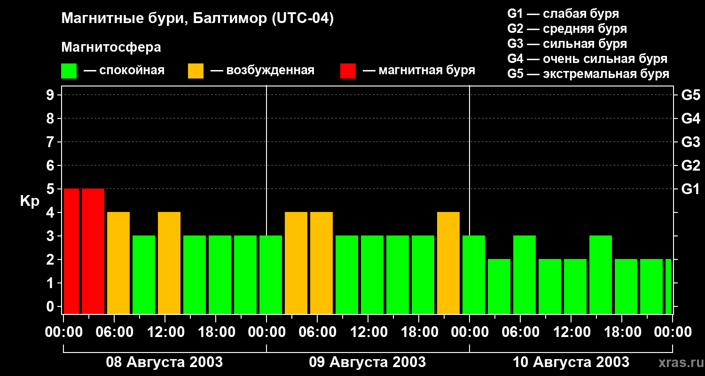Click the narrow final green bar at chart end
The image size is (705, 376).
[x=668, y=286]
